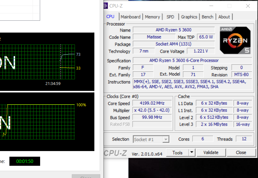Click the 73 temperature reading on graph

pyautogui.click(x=78, y=55)
